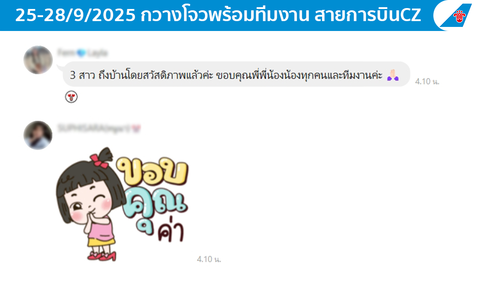Image resolution: width=480 pixels, height=295 pixels.
Task: Click the blurred name above the sticker
Action: pyautogui.click(x=99, y=128)
